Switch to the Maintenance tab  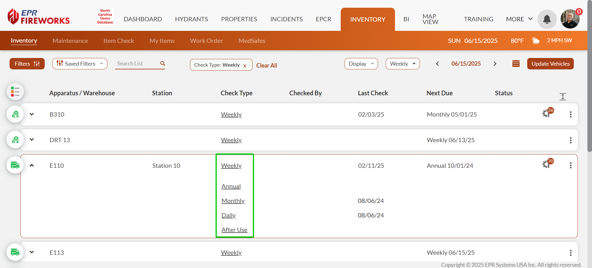coord(70,41)
